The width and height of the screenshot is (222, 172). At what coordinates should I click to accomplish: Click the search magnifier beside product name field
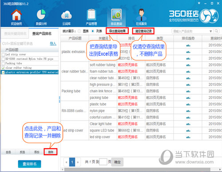point(216,31)
